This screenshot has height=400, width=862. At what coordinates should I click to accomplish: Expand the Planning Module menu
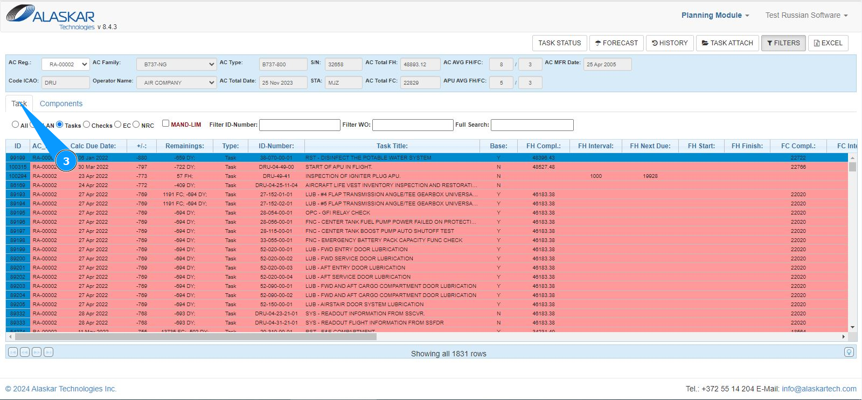[715, 15]
